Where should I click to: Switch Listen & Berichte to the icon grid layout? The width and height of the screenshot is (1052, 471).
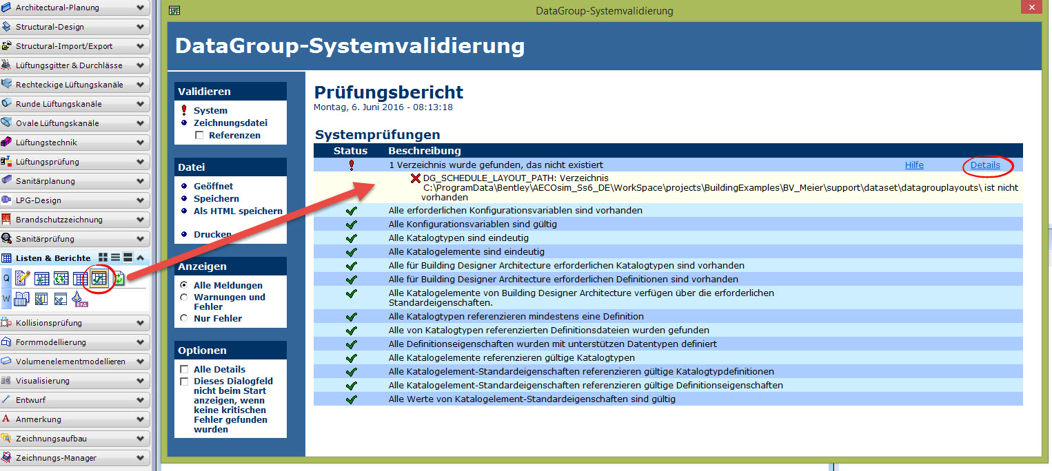(103, 258)
